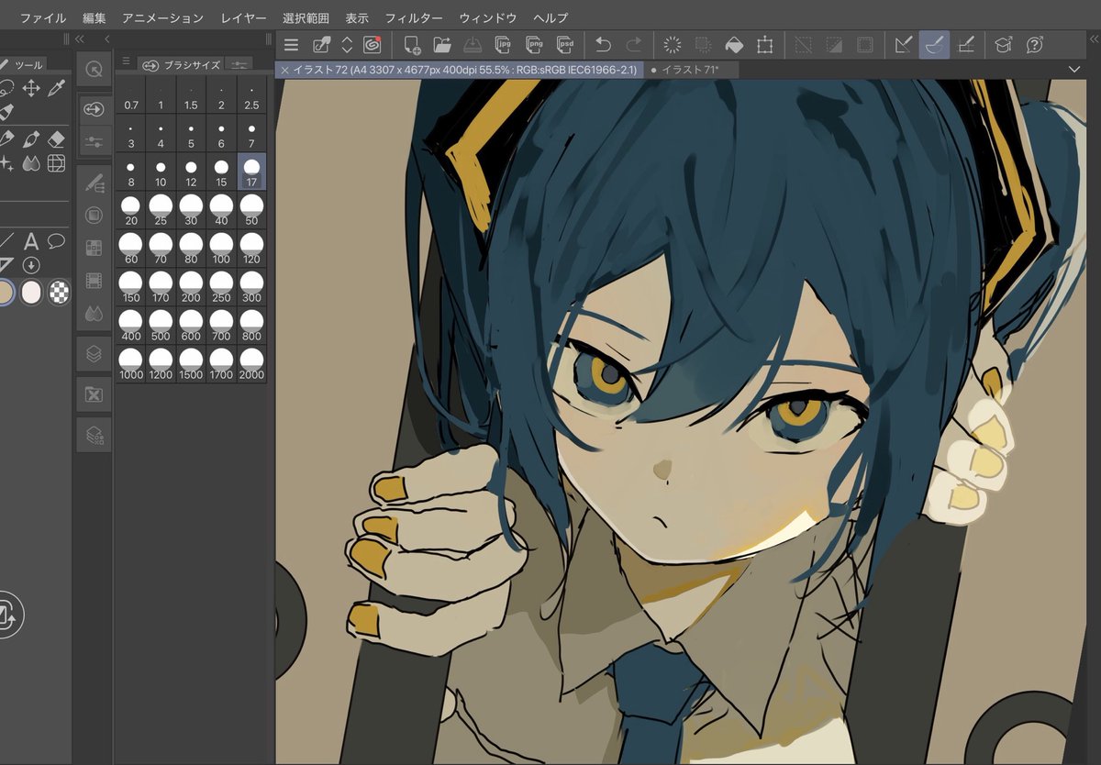The height and width of the screenshot is (765, 1101).
Task: Save the current illustration
Action: (473, 44)
